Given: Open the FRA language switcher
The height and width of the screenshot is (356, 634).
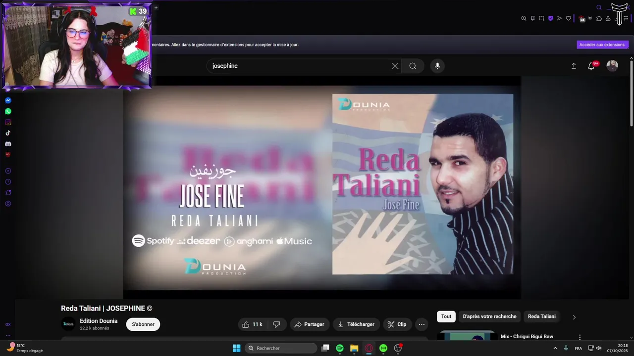Looking at the screenshot, I should pyautogui.click(x=579, y=348).
